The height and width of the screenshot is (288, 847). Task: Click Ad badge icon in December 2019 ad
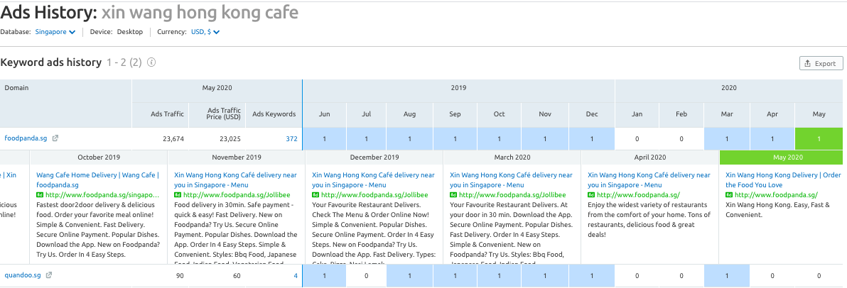pos(315,194)
